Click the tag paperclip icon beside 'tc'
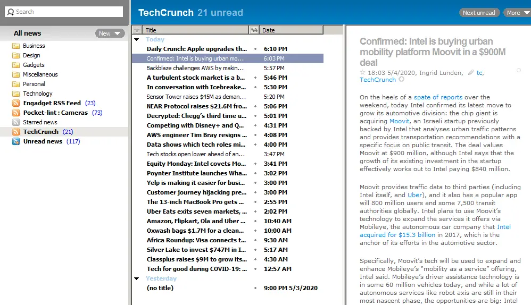The width and height of the screenshot is (531, 305). pyautogui.click(x=471, y=72)
